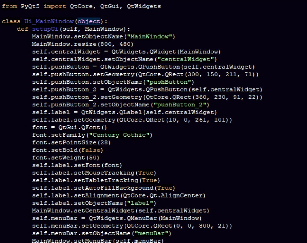Click the True value in setTabletTracking
The height and width of the screenshot is (243, 307).
149,180
